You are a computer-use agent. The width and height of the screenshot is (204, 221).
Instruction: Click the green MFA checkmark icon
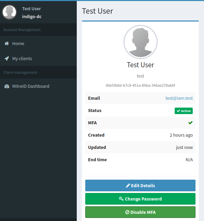[190, 123]
